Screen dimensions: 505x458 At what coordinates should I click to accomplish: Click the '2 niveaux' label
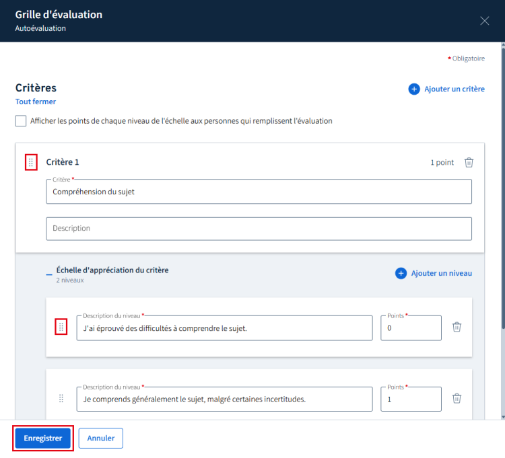coord(70,280)
